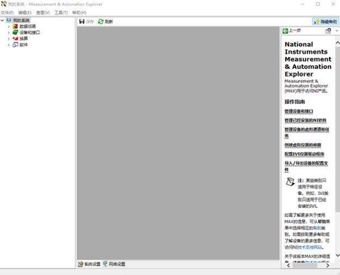Select the 设备和接口 device icon
The width and height of the screenshot is (340, 275).
click(x=15, y=32)
